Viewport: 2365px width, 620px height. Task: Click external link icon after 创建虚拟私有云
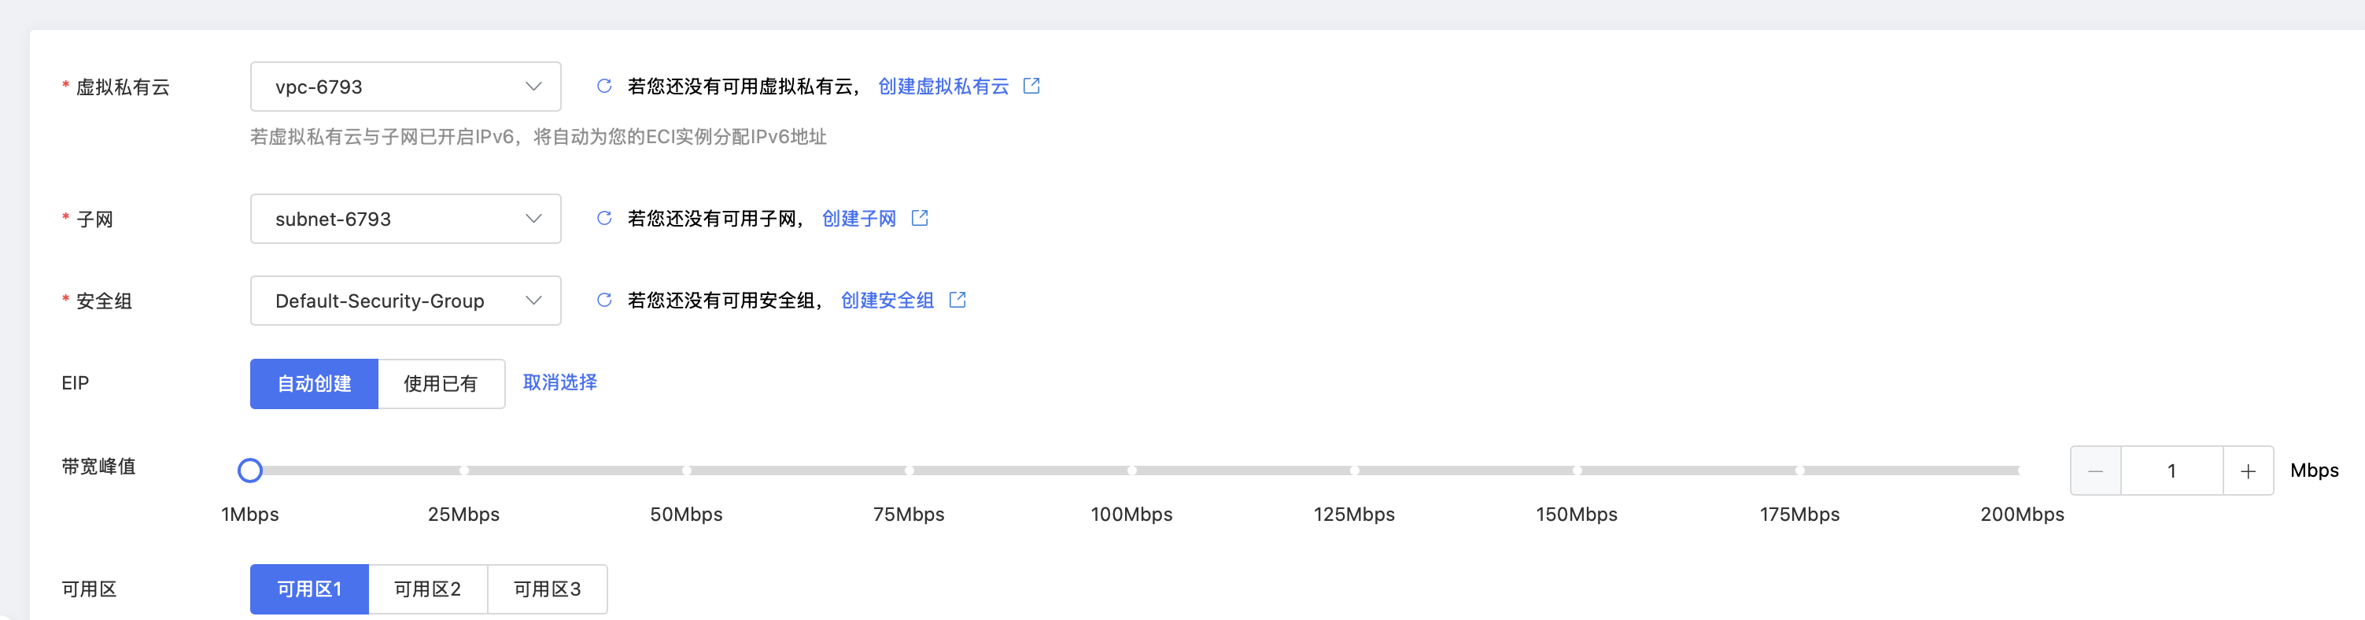coord(1031,87)
